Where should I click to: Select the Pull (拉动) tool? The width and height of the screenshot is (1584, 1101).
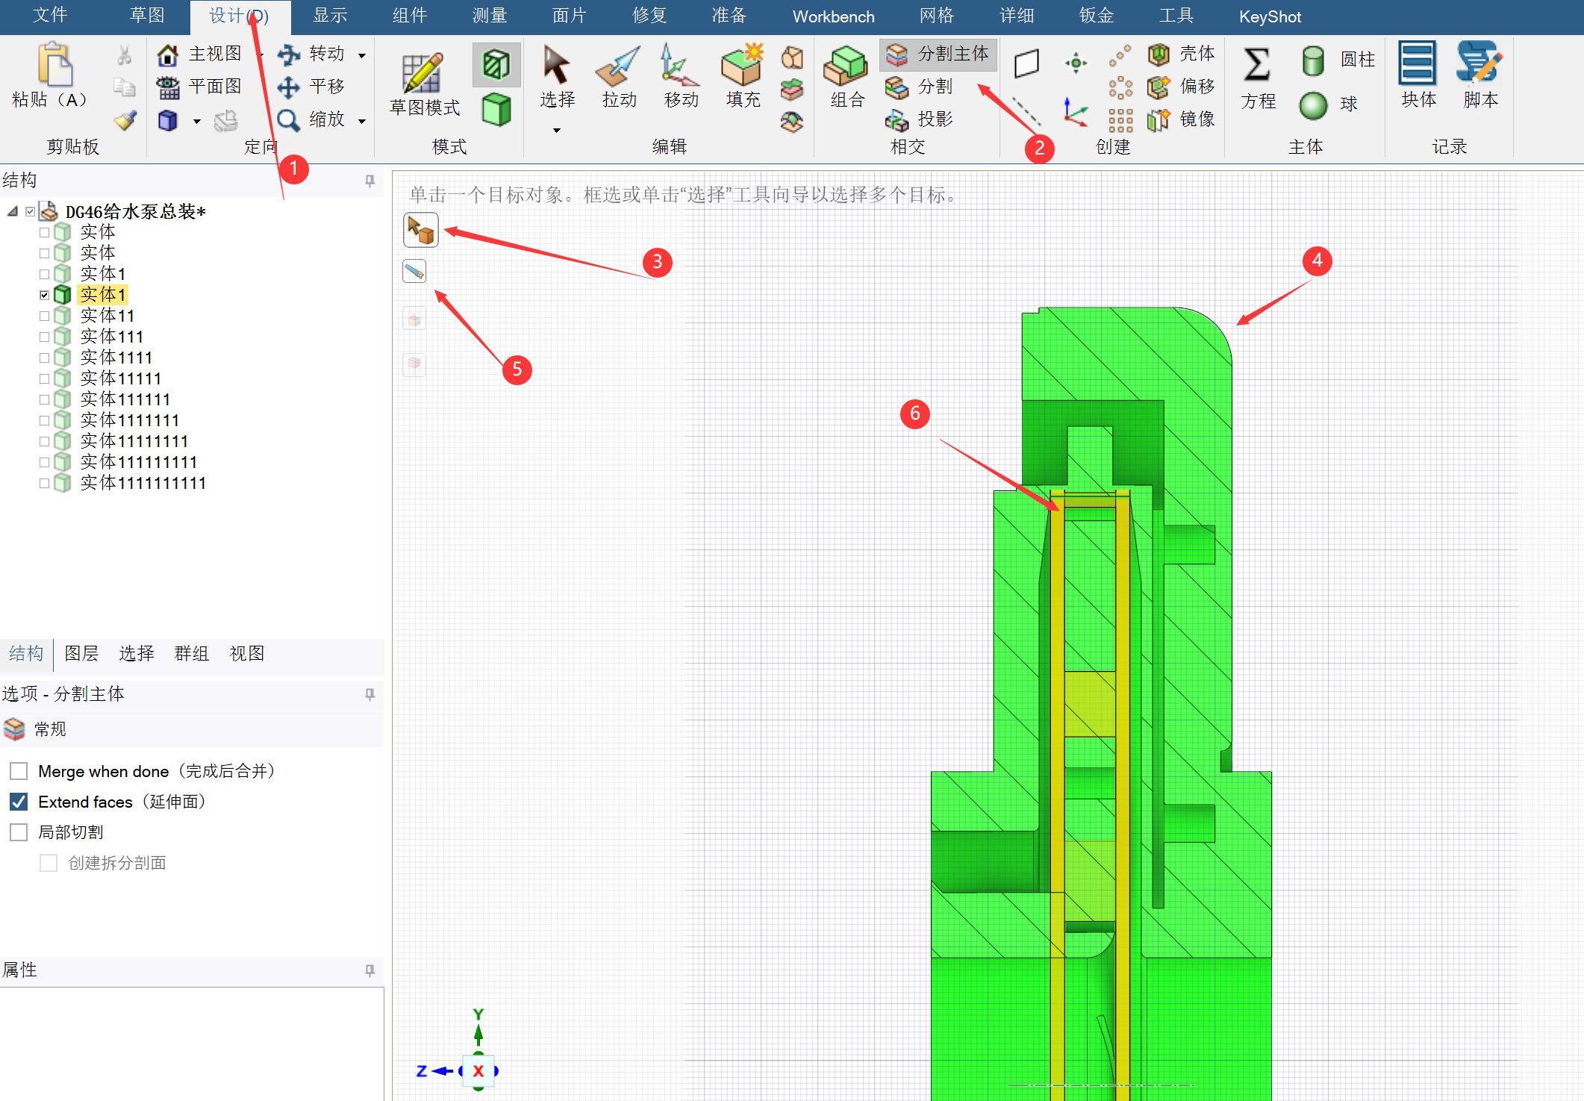pyautogui.click(x=619, y=76)
